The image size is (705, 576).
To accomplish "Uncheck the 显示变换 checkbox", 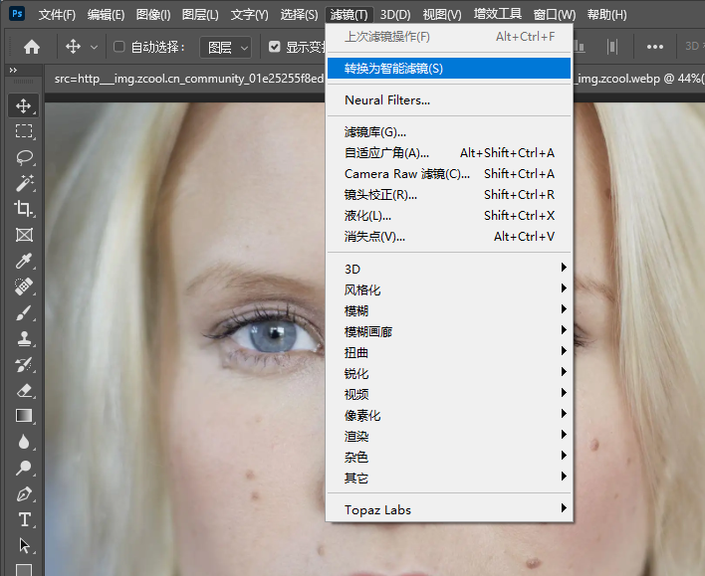I will [275, 47].
